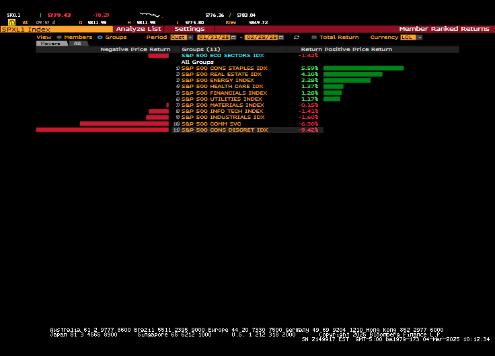Click the 4.10% return value
Image resolution: width=495 pixels, height=356 pixels.
point(309,75)
